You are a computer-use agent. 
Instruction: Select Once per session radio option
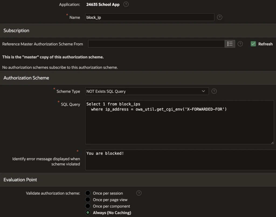click(x=88, y=193)
